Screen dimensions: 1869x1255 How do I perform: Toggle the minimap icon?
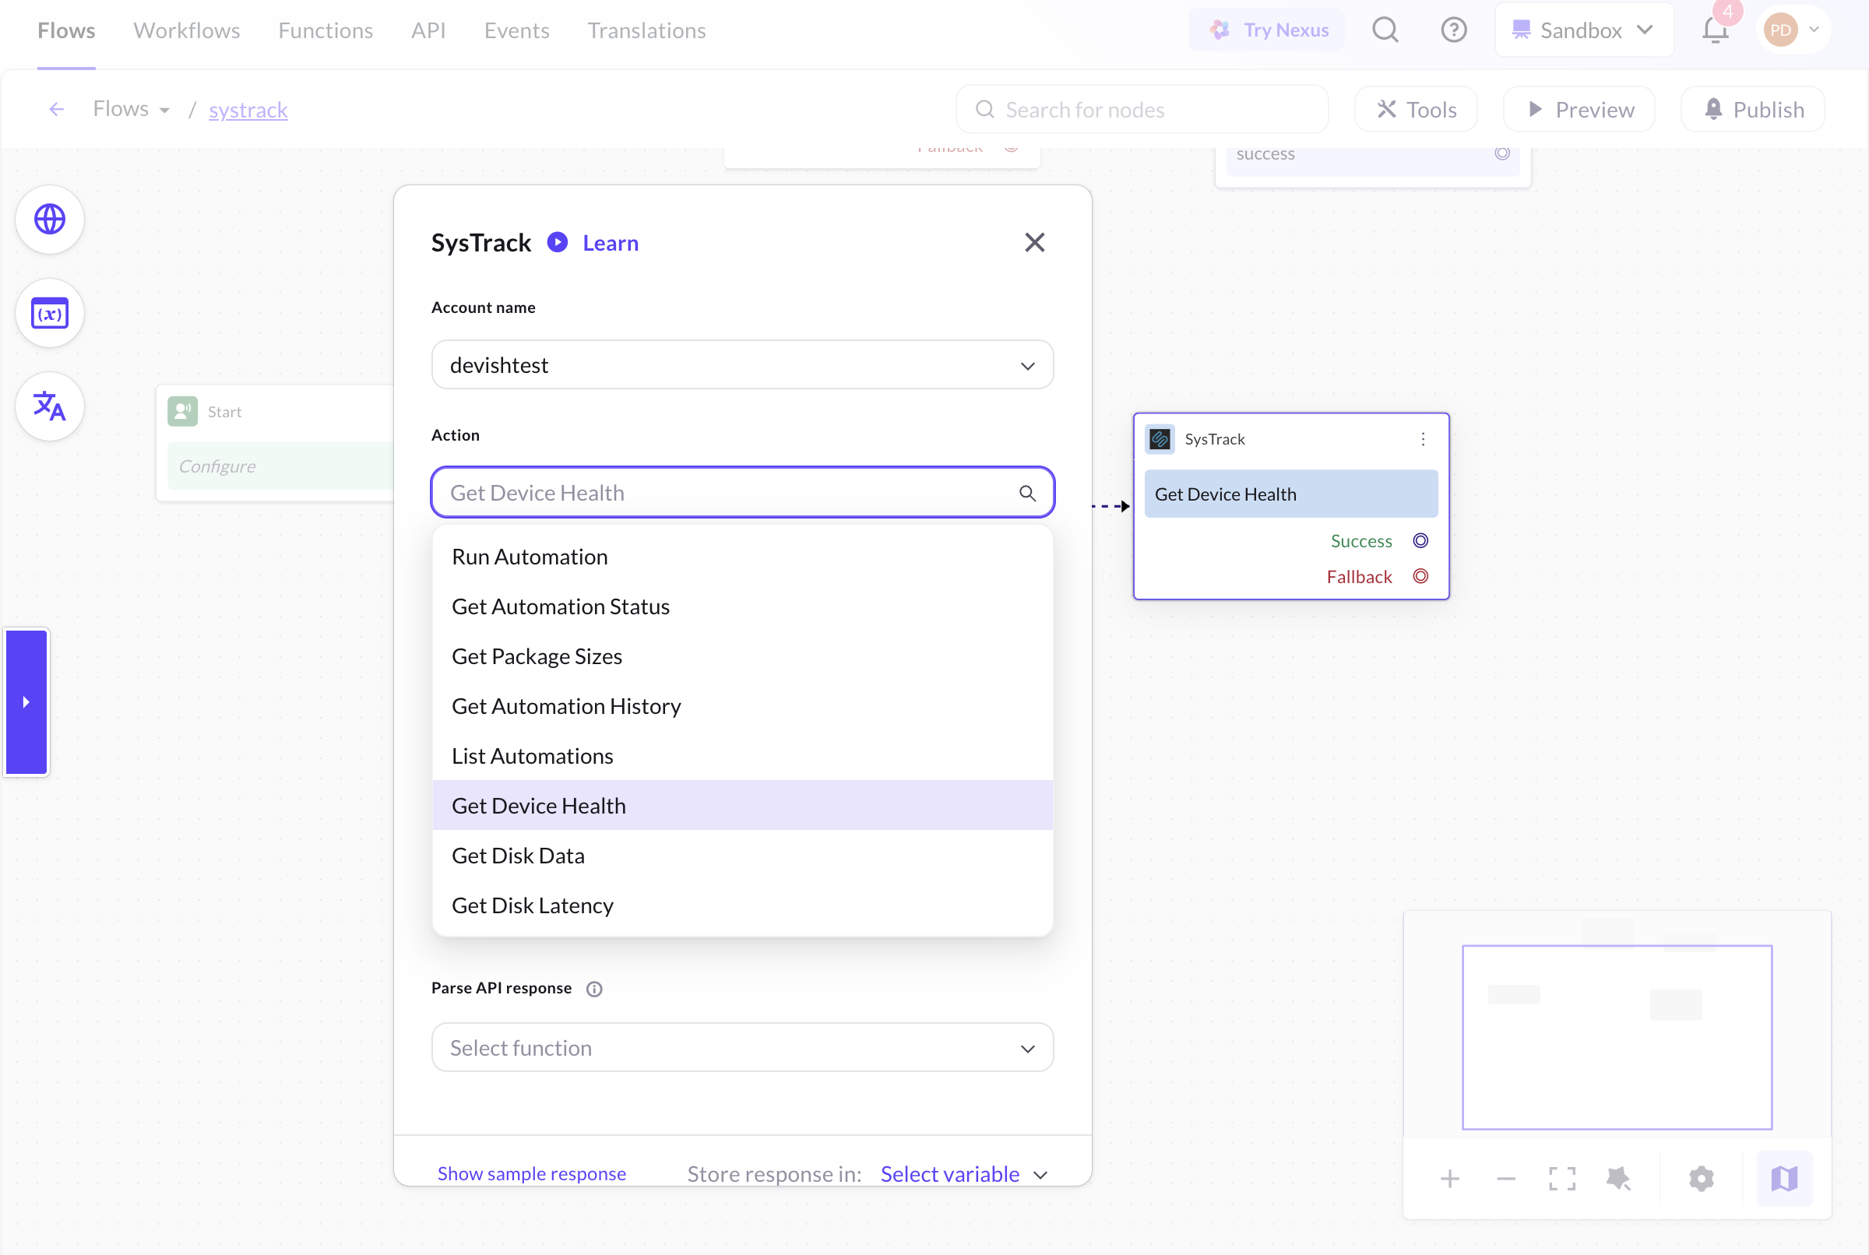point(1784,1178)
